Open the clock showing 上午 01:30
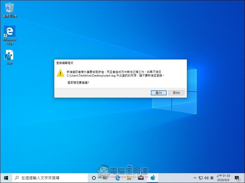This screenshot has width=245, height=183. 223,178
